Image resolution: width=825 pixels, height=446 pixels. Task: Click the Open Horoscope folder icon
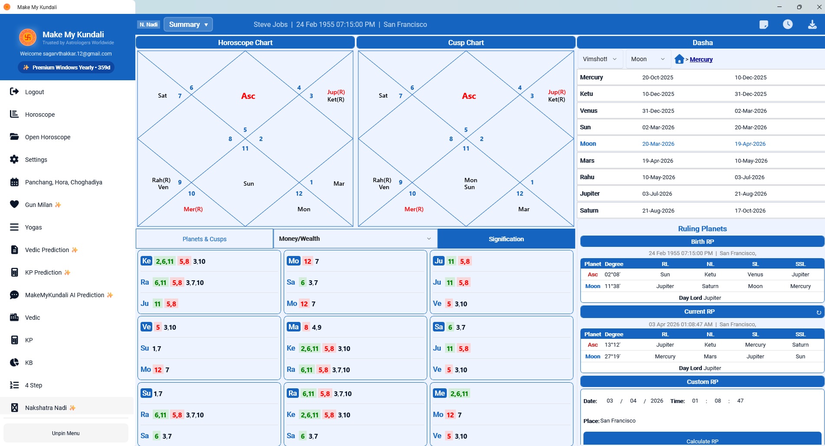click(x=14, y=137)
